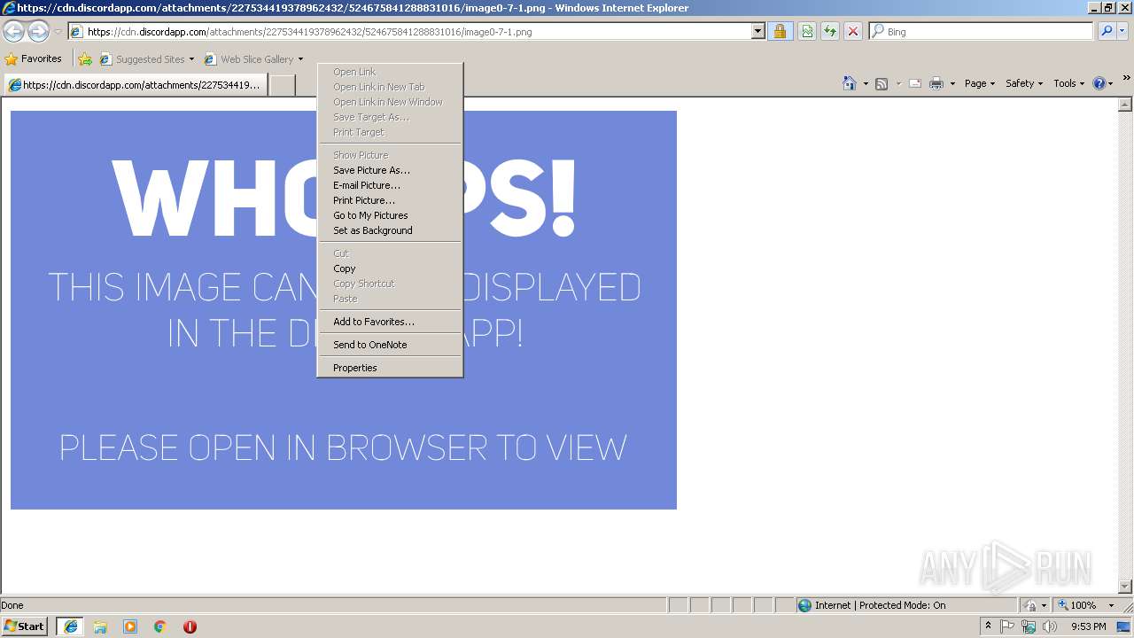Expand the Help icon dropdown arrow
Screen dimensions: 1134x638
click(1111, 83)
